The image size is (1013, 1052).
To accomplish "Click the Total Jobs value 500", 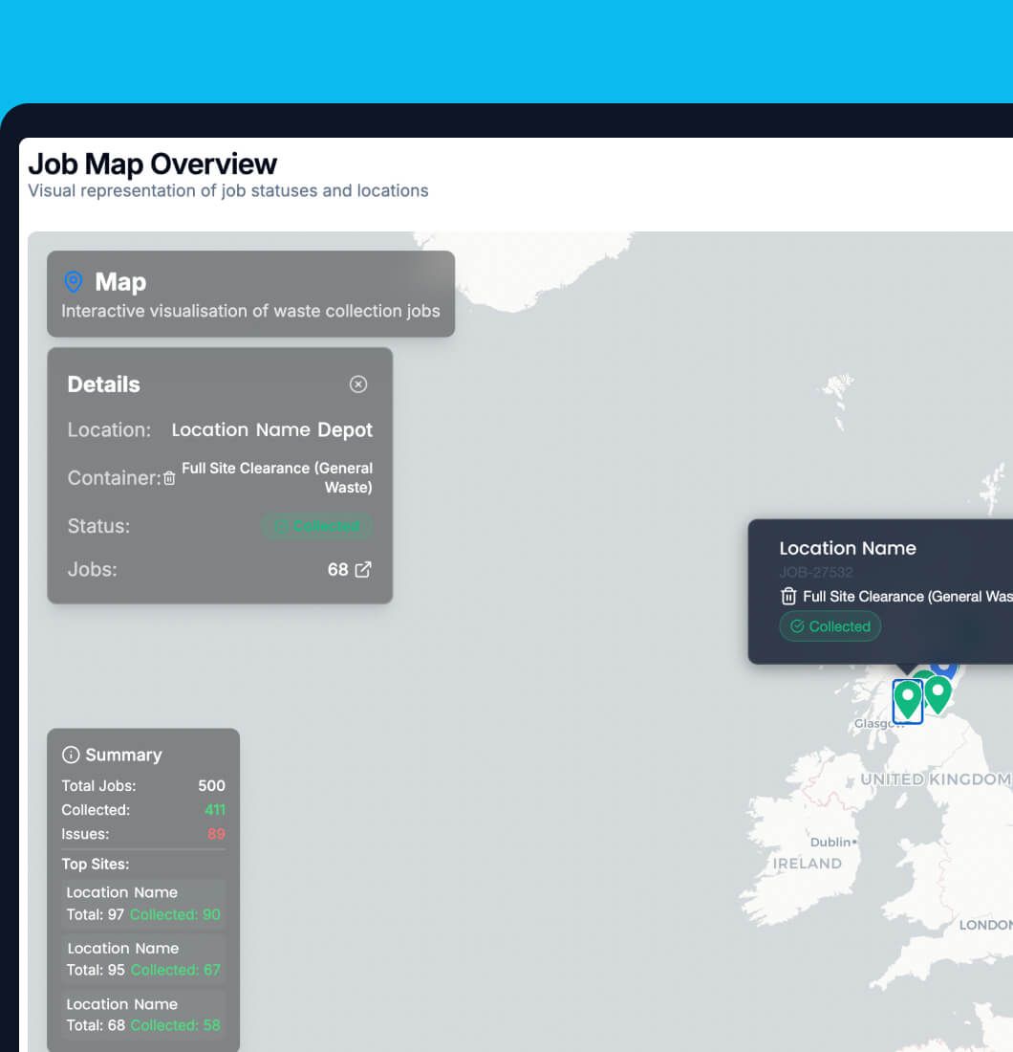I will coord(211,785).
